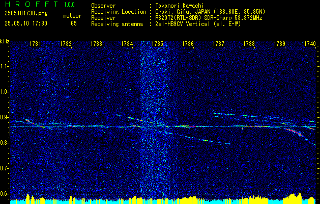Click the kHz axis unit label
The height and width of the screenshot is (204, 320).
[x=5, y=41]
